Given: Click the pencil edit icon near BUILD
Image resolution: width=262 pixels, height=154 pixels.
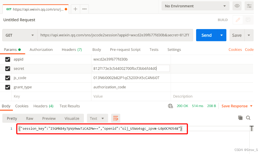Looking at the screenshot, I should click(x=238, y=20).
